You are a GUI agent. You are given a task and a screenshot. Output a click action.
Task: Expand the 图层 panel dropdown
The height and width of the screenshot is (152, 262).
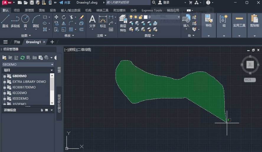149,35
